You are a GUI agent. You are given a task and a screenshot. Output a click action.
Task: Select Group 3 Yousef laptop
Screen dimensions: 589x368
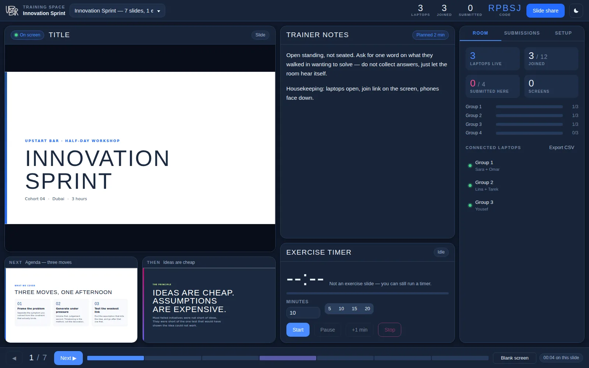[x=522, y=205]
